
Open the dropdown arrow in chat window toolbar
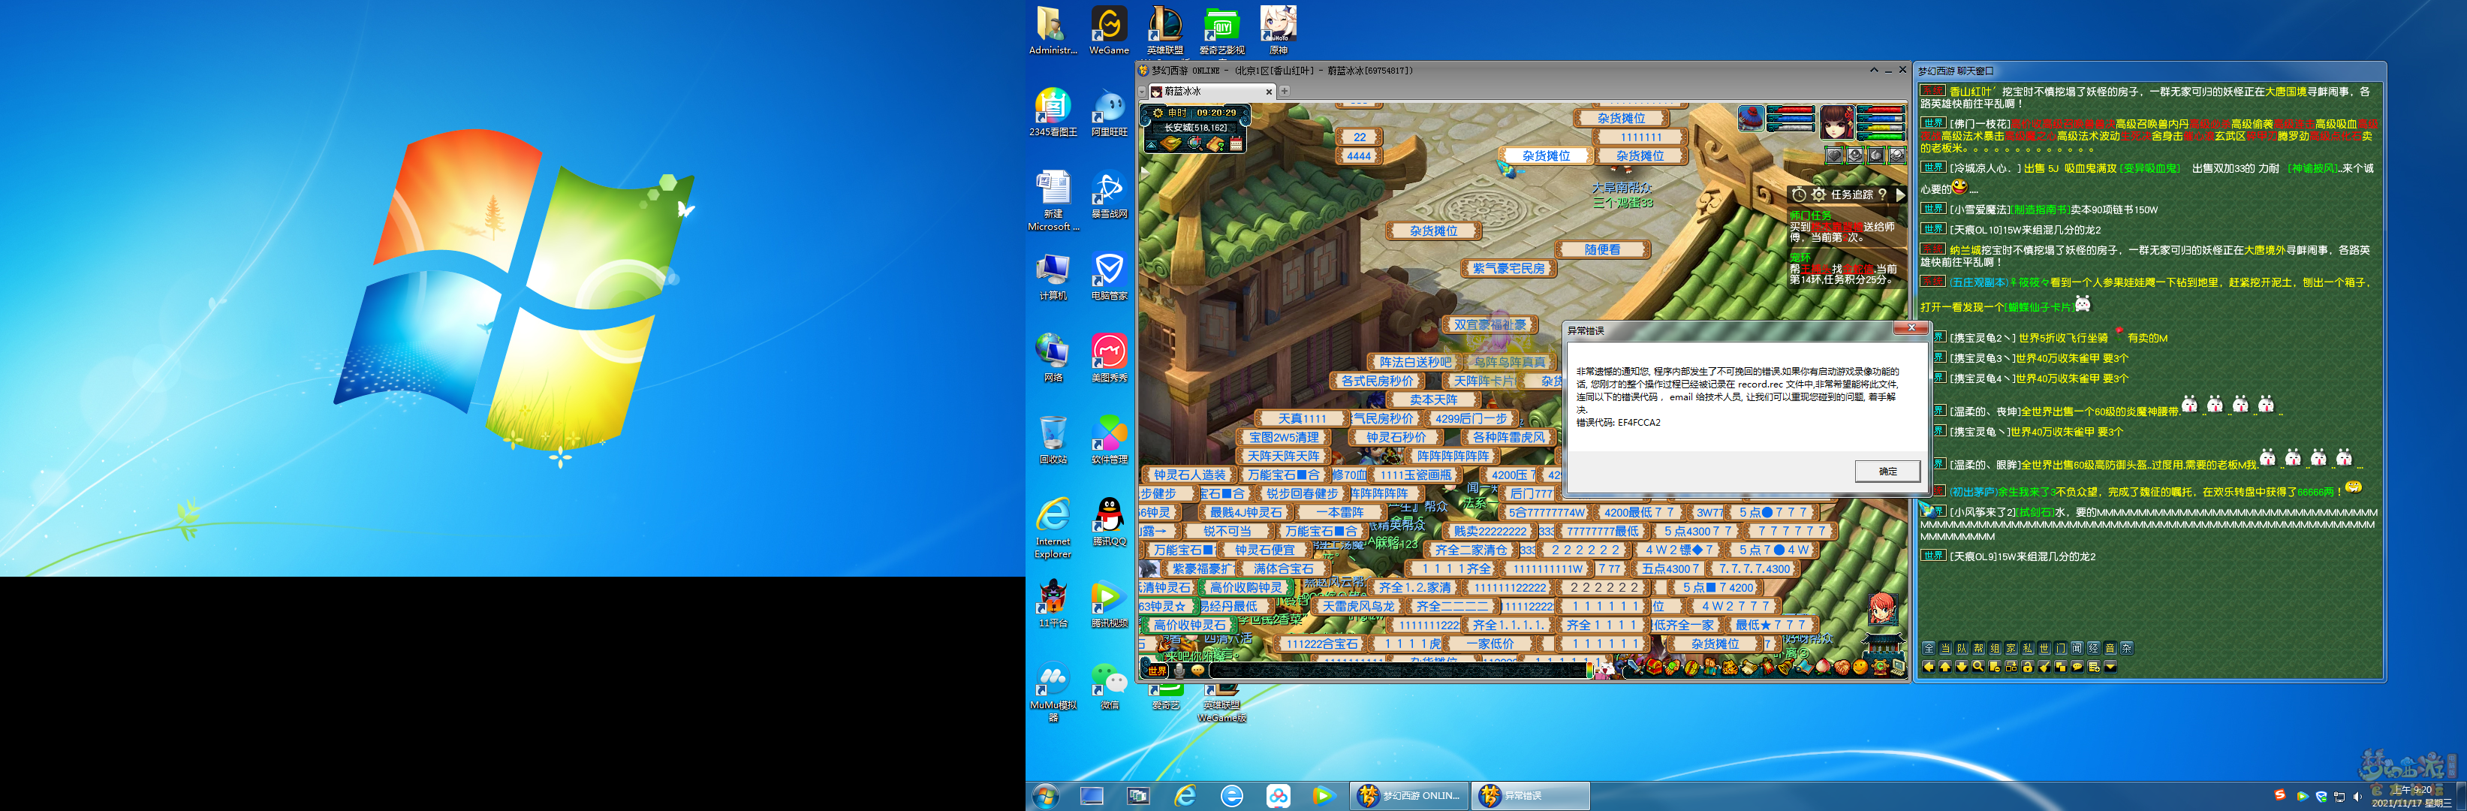coord(2110,668)
